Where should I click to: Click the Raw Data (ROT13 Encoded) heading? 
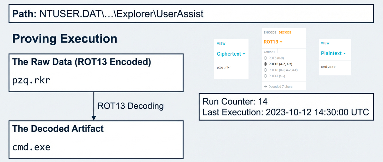coord(81,62)
